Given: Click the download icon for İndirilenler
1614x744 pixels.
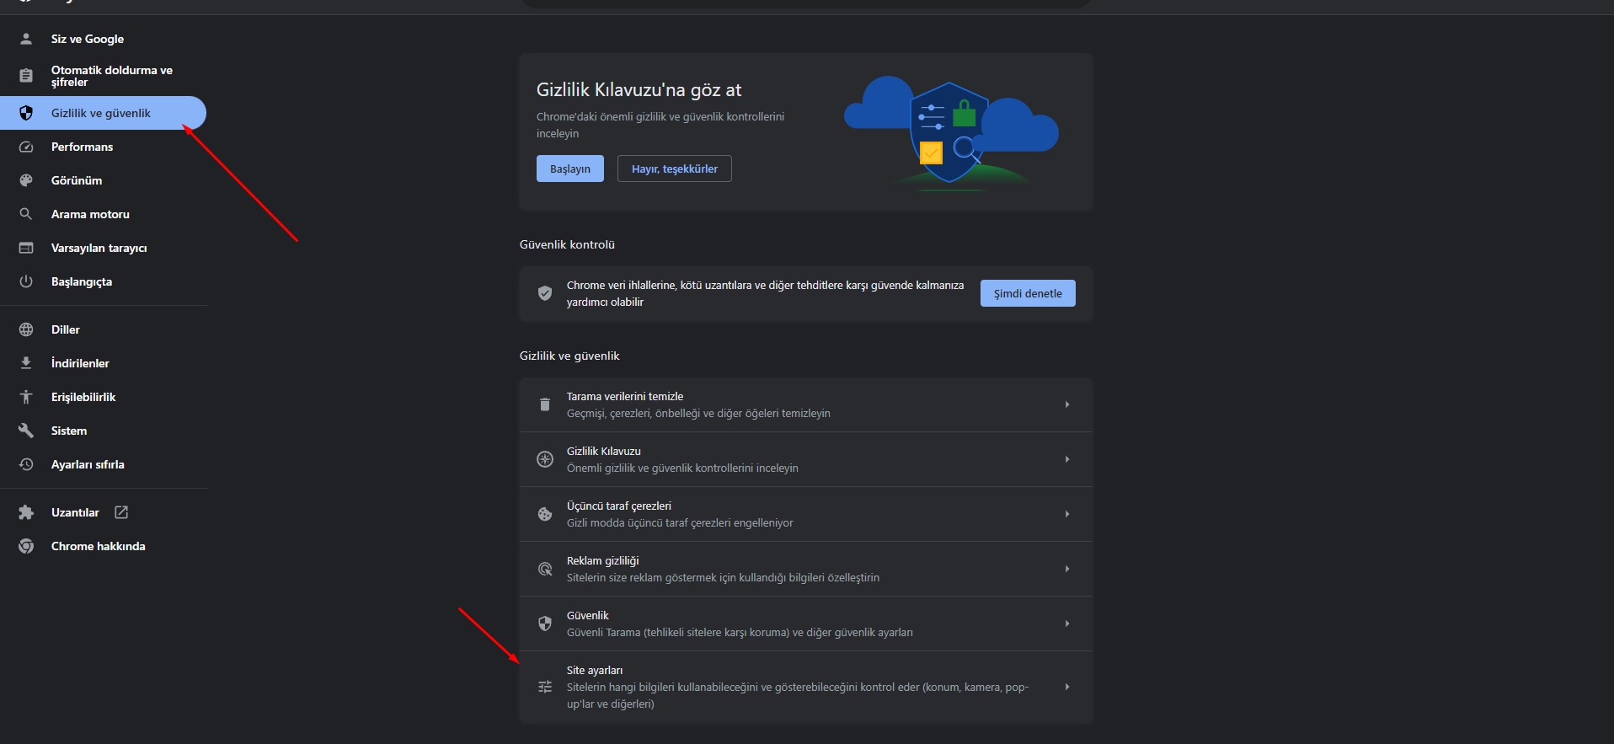Looking at the screenshot, I should coord(26,363).
